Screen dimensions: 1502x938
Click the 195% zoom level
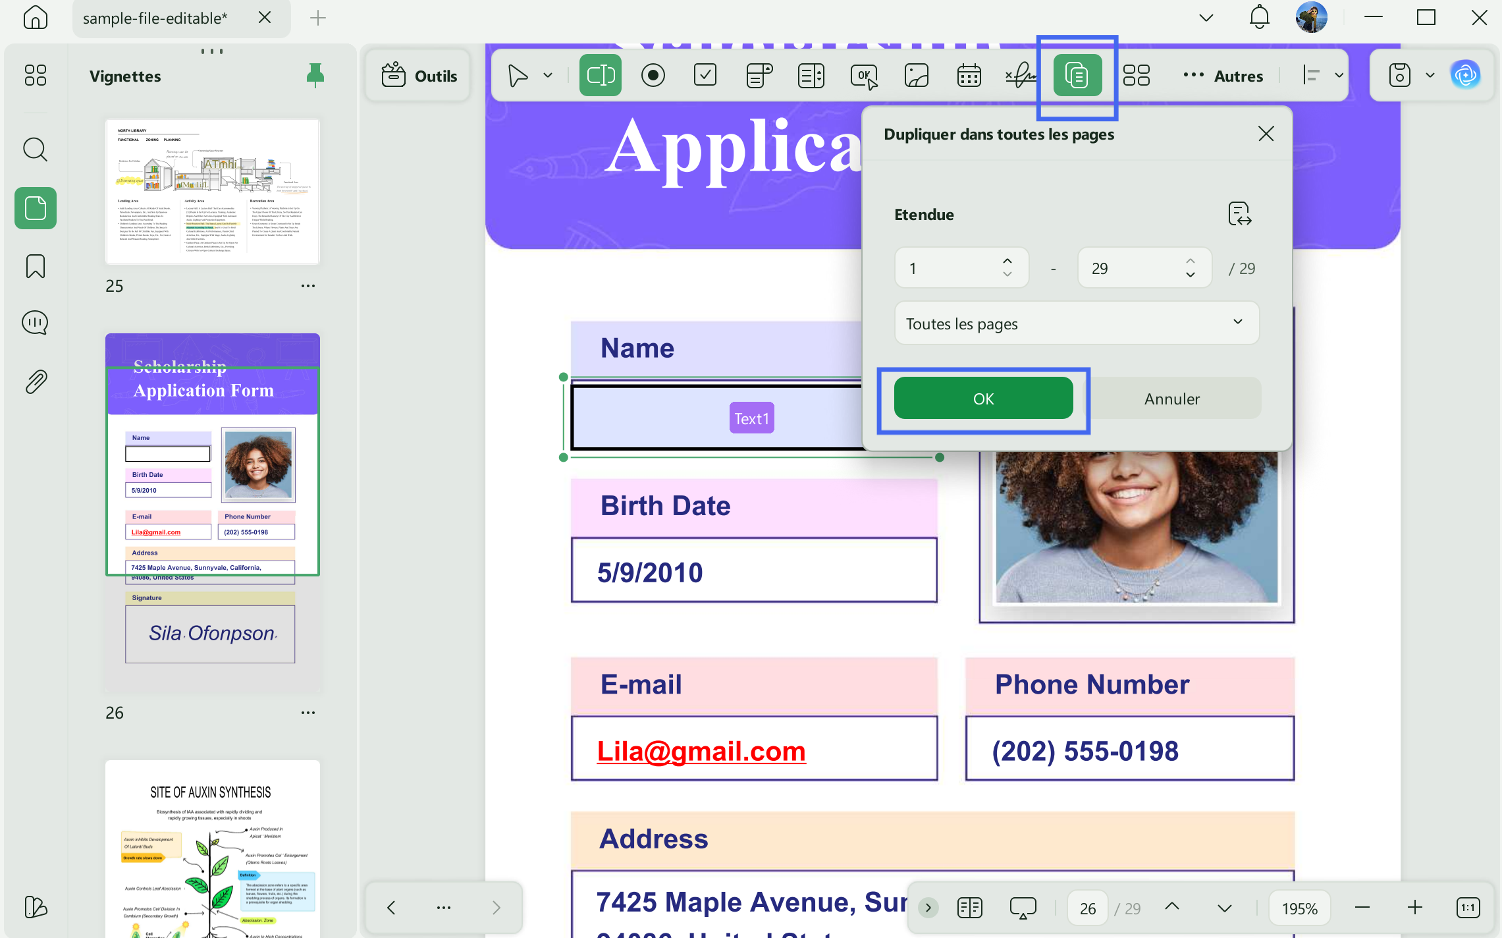tap(1299, 908)
